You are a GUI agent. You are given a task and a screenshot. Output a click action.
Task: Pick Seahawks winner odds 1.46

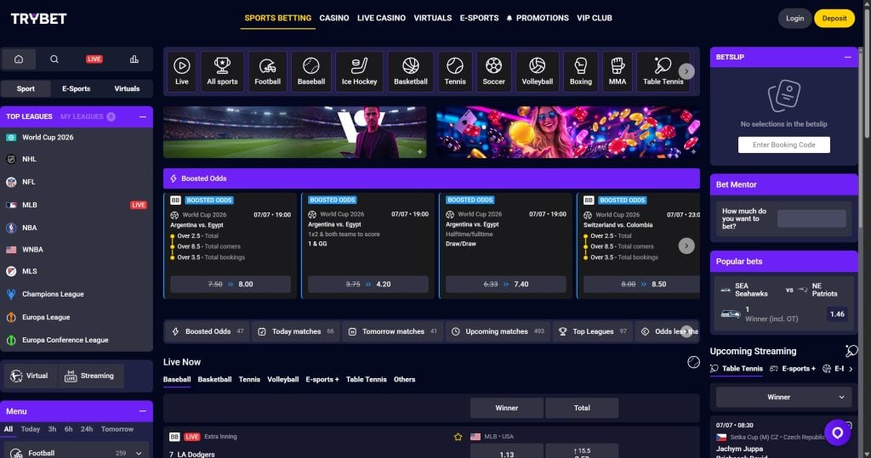coord(837,314)
